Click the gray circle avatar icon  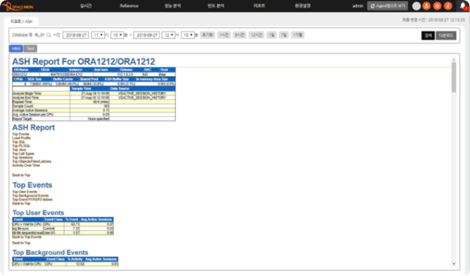click(416, 6)
